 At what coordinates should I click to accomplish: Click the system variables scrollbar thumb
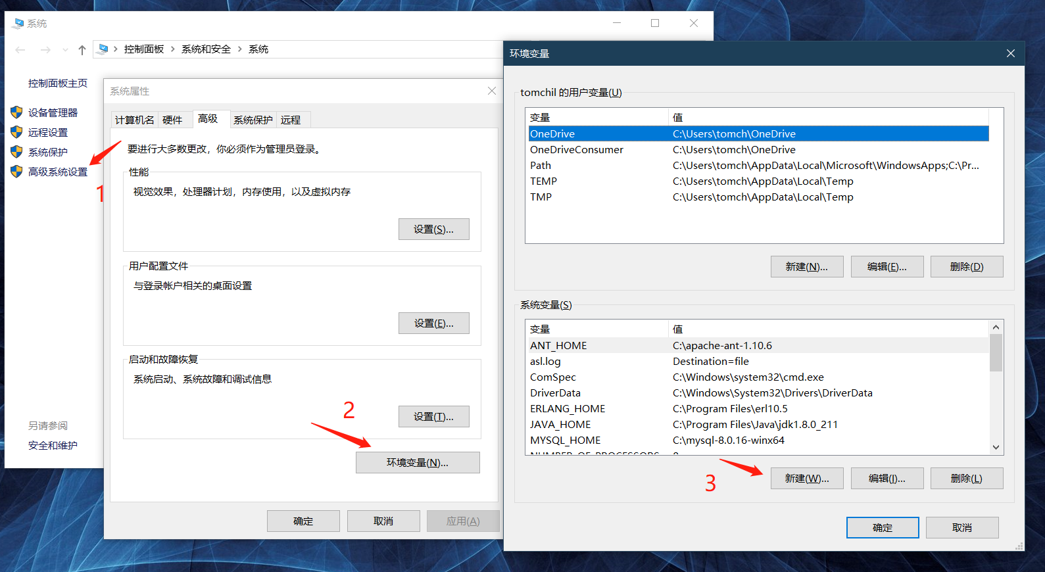(x=996, y=353)
